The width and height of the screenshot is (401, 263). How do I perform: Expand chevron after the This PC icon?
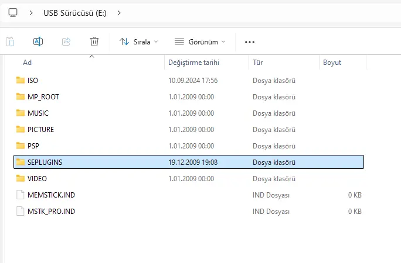pyautogui.click(x=31, y=13)
